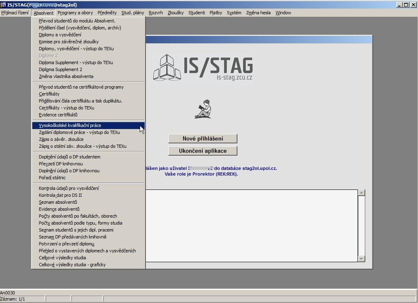Choose Celkové výsledky studia - graficky
Viewport: 418px width, 303px height.
point(88,264)
